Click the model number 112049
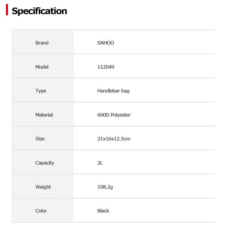This screenshot has width=226, height=240. [106, 67]
